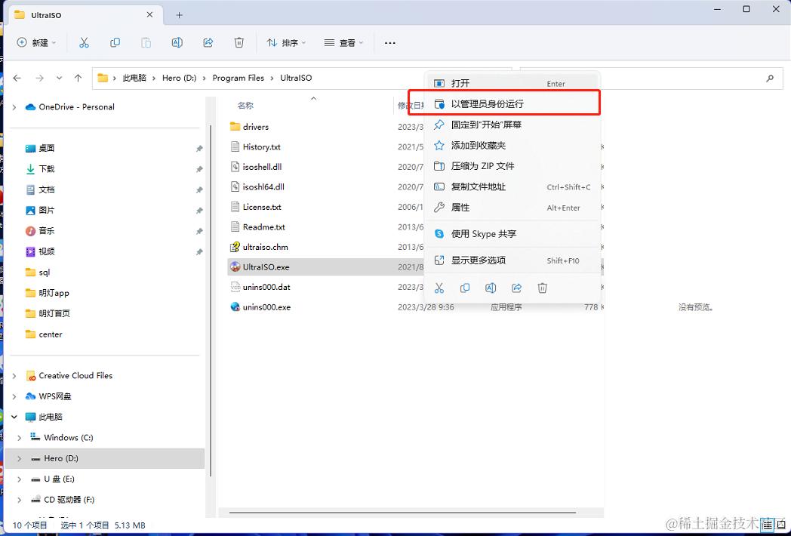Screen dimensions: 791x536
Task: Toggle large thumbnails view in the status bar
Action: 780,525
